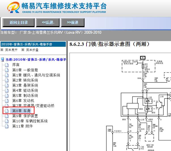Open the 序言 chapter
This screenshot has height=151, width=171.
pos(16,65)
